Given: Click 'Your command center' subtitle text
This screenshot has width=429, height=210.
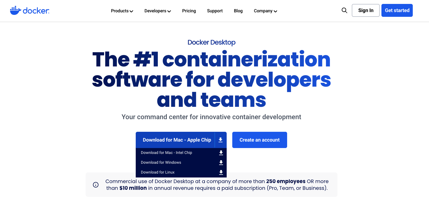Looking at the screenshot, I should 211,117.
